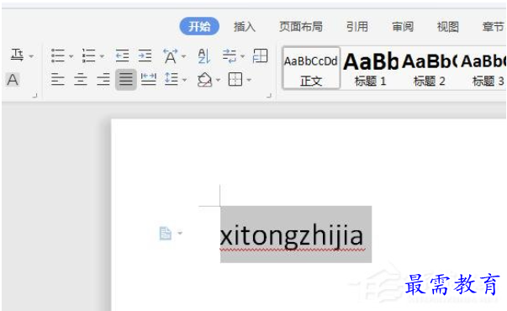507x311 pixels.
Task: Click the selected text xitongzhijia
Action: pos(292,237)
